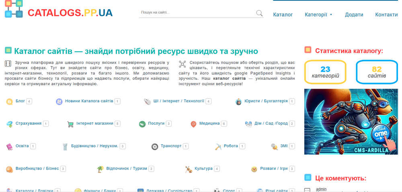This screenshot has height=192, width=402.
Task: Open the Каталог menu item
Action: [283, 14]
